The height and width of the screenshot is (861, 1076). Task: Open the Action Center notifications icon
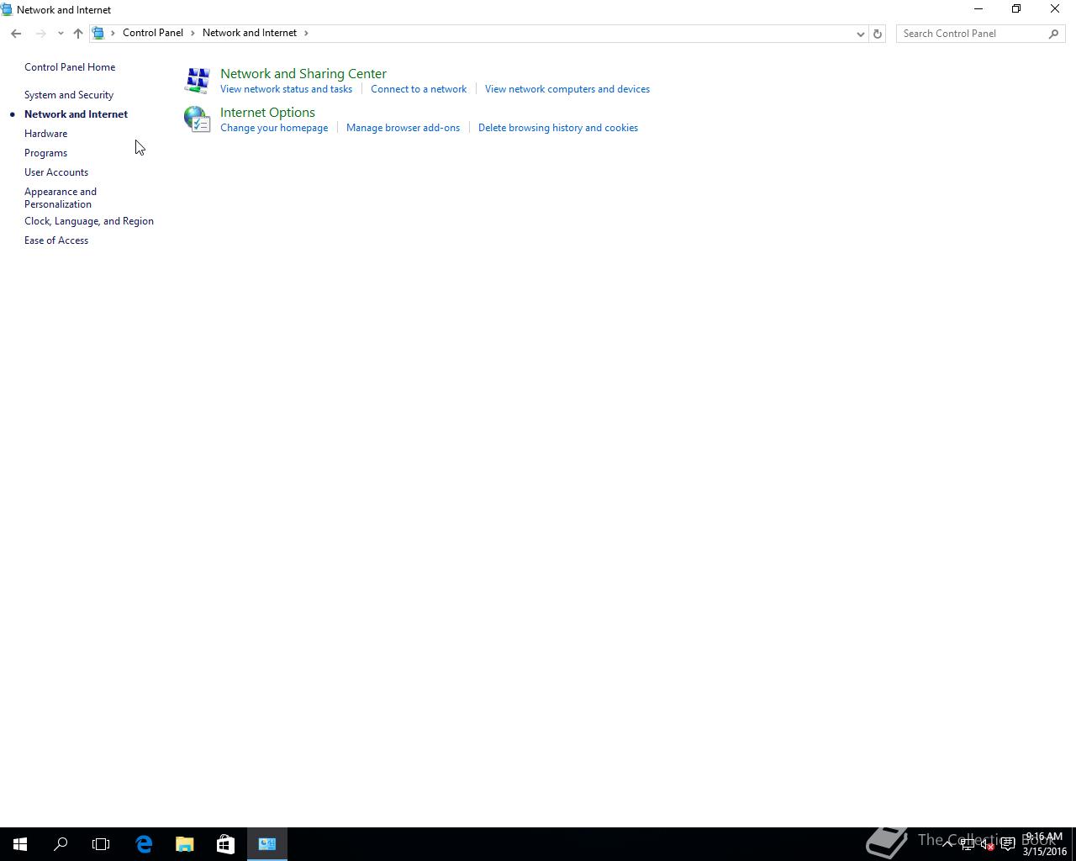tap(1007, 844)
